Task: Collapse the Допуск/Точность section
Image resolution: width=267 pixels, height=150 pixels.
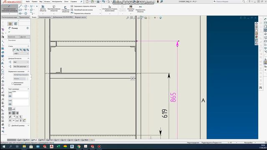Action: point(28,58)
